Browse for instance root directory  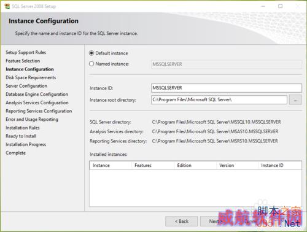[295, 100]
